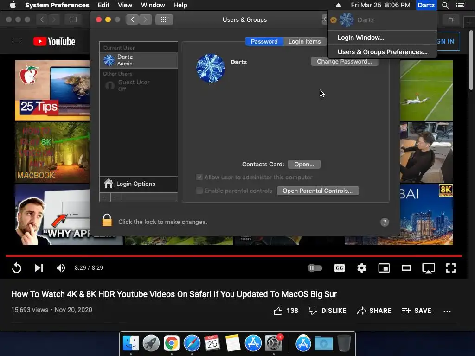475x356 pixels.
Task: Open Safari from the Dock
Action: [192, 343]
